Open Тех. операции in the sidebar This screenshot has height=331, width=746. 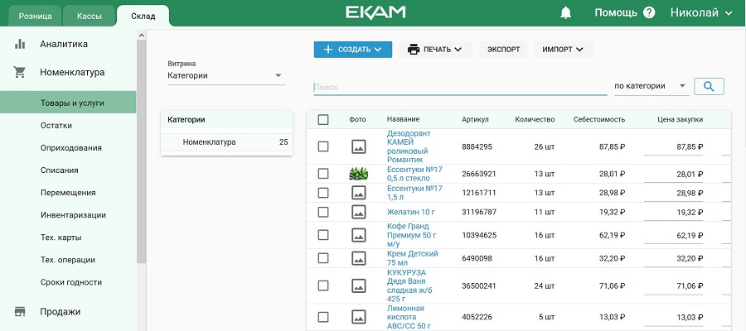pos(68,260)
